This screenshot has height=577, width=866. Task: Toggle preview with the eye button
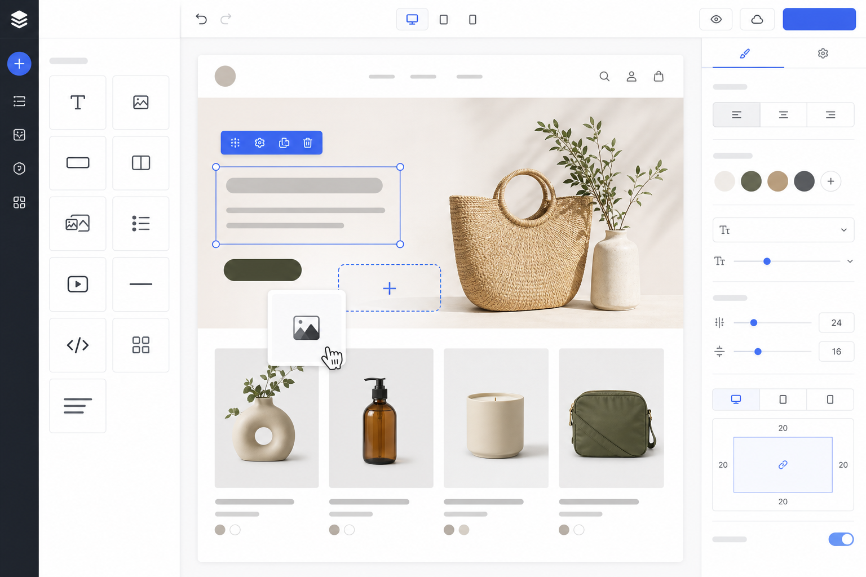click(716, 19)
